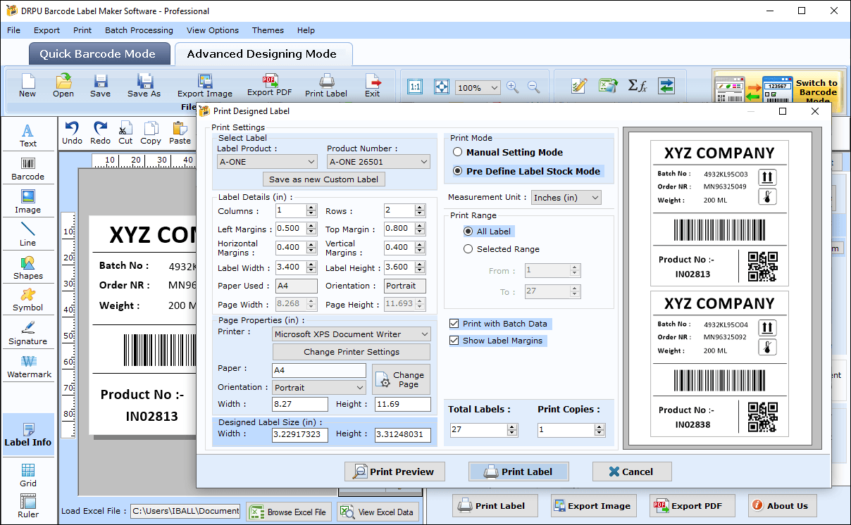Screen dimensions: 851x525
Task: Open the Themes menu
Action: 268,30
